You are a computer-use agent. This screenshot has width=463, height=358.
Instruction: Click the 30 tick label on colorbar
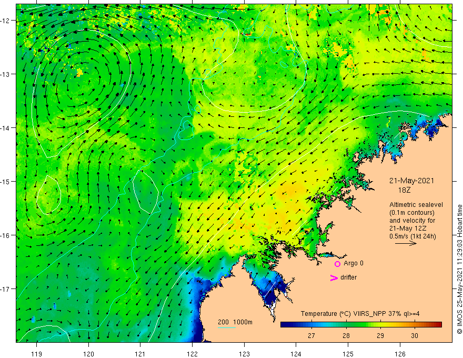pyautogui.click(x=415, y=335)
